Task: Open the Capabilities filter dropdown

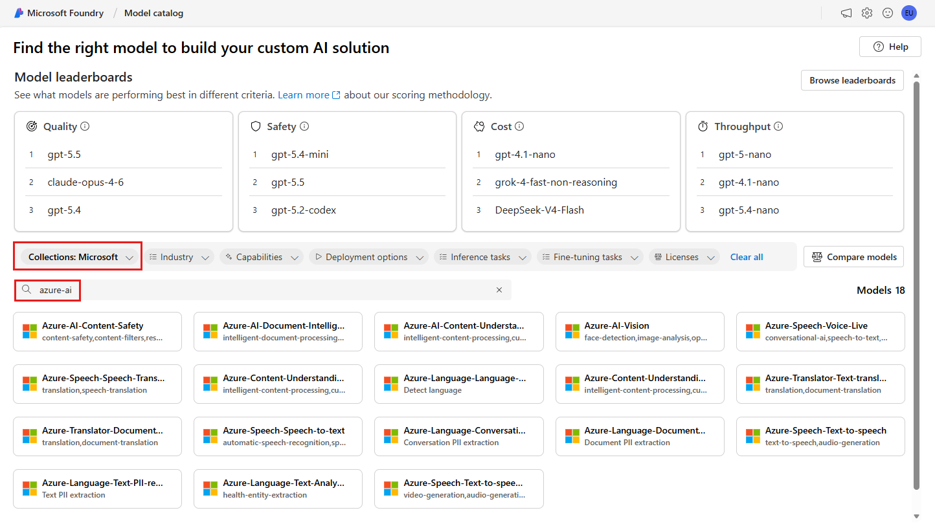Action: click(x=262, y=257)
